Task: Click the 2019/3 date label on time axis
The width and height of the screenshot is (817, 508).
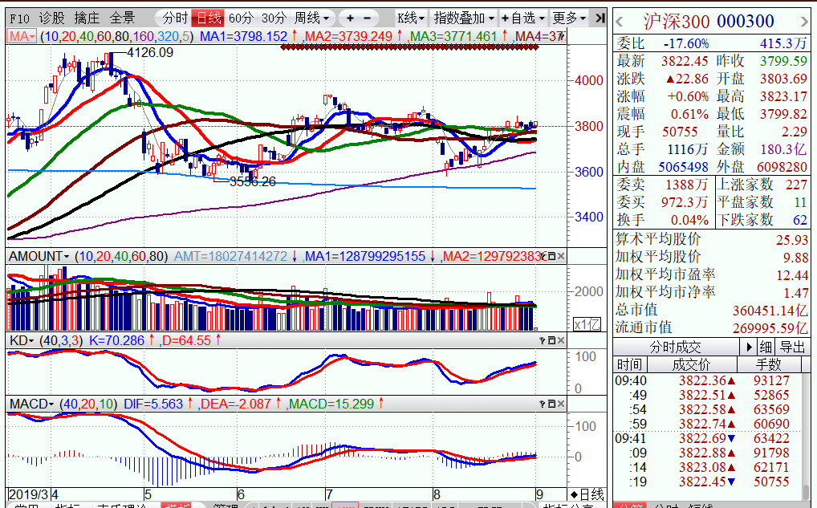Action: (29, 494)
